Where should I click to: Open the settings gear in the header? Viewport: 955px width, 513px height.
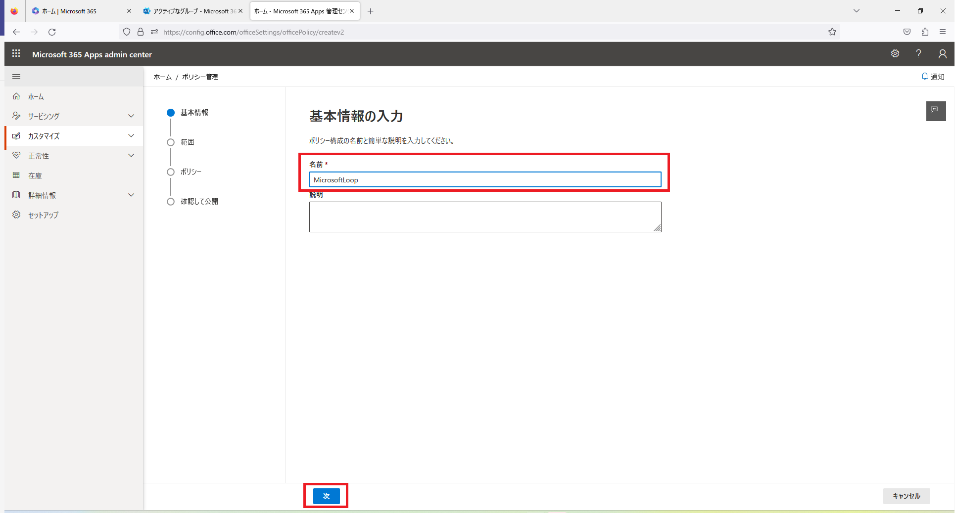(895, 53)
